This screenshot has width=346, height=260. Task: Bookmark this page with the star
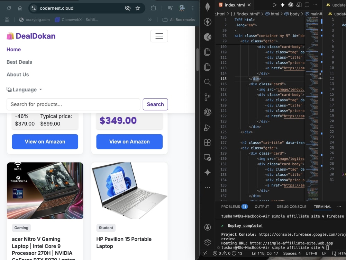(x=138, y=8)
